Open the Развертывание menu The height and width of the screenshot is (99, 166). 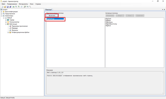pyautogui.click(x=12, y=4)
